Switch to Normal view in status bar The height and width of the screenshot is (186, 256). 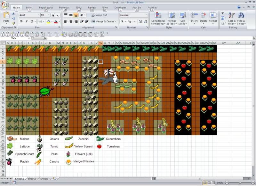205,182
